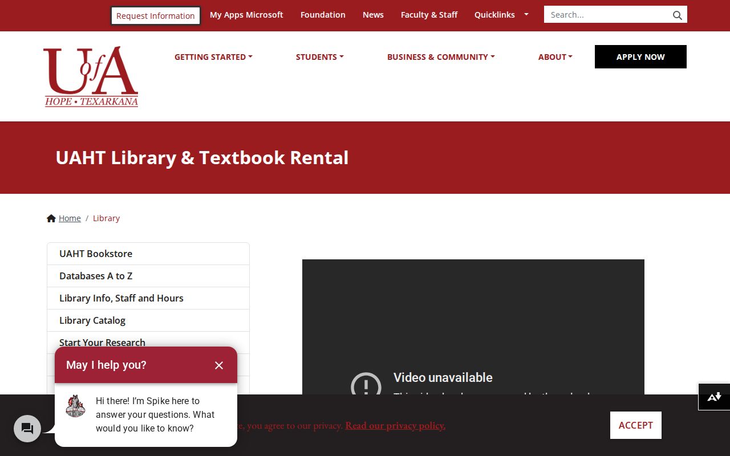Expand the Quicklinks dropdown
This screenshot has height=456, width=730.
tap(501, 15)
